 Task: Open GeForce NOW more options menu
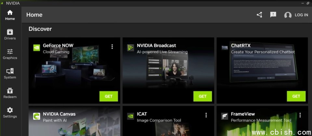[112, 47]
